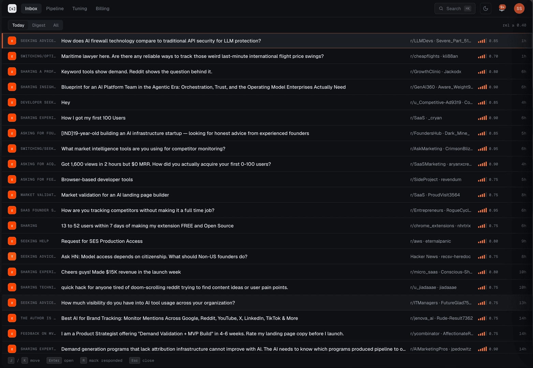Click Hacker News icon on Ask HN post
533x368 pixels.
pos(12,257)
